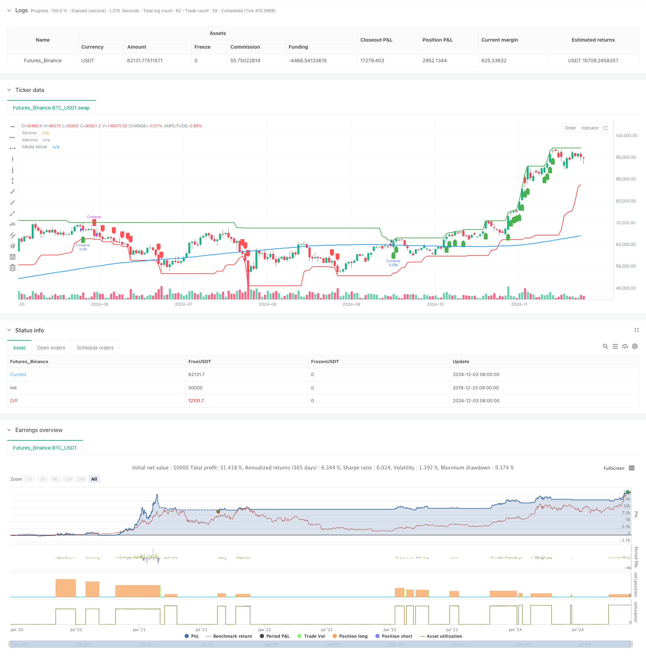The image size is (646, 658).
Task: Select the Futures_Binance.BTC_USDT earnings tab
Action: 45,448
